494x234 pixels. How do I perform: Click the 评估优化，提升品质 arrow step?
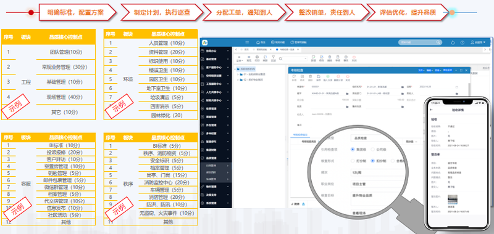(x=407, y=12)
